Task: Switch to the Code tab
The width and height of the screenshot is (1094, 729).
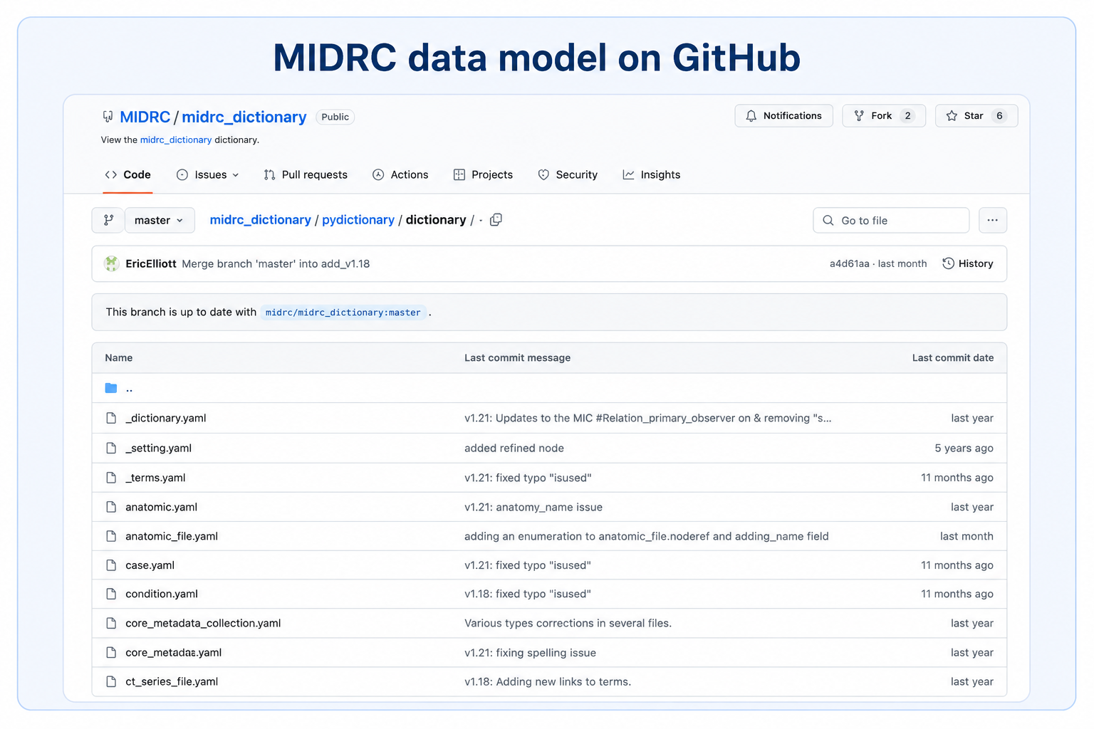Action: point(127,174)
